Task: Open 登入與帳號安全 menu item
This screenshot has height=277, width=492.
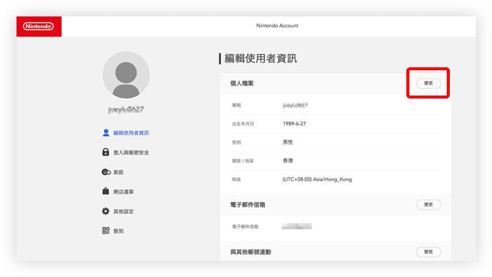Action: pyautogui.click(x=131, y=152)
